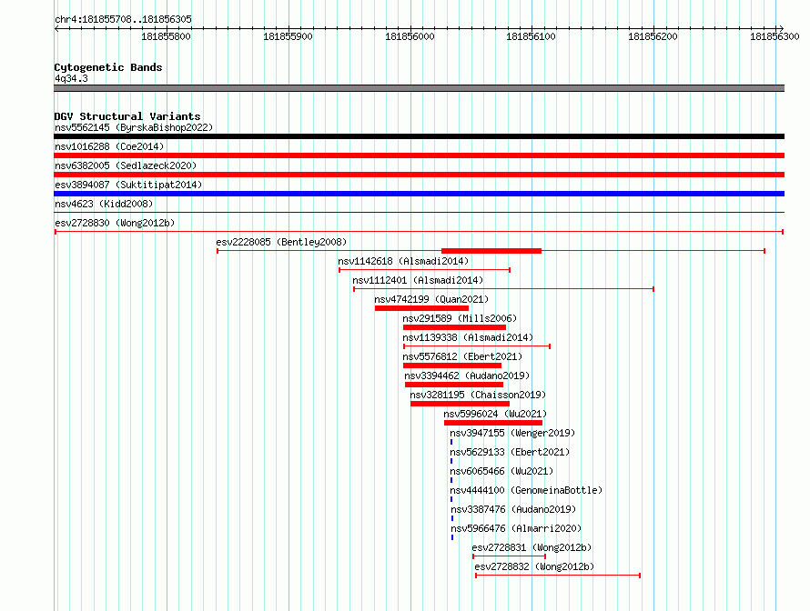Open esv2728832 (Wong2012b) label

[x=534, y=566]
